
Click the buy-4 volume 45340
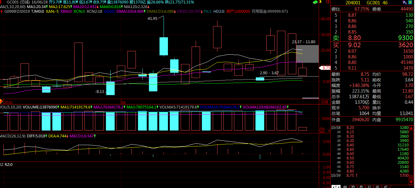coord(408,62)
